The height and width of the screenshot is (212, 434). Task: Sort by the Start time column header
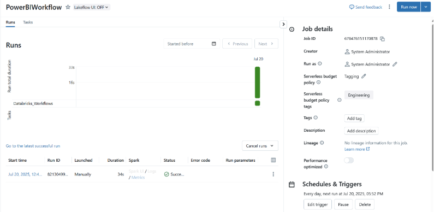tap(17, 160)
